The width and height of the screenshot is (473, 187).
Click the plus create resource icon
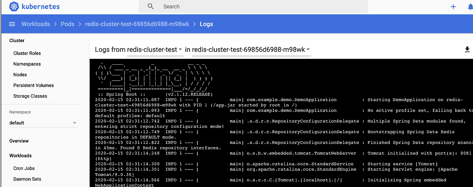pos(453,7)
